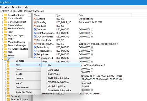Viewport: 147px width, 101px height.
Task: Open the Help menu
Action: pyautogui.click(x=26, y=7)
